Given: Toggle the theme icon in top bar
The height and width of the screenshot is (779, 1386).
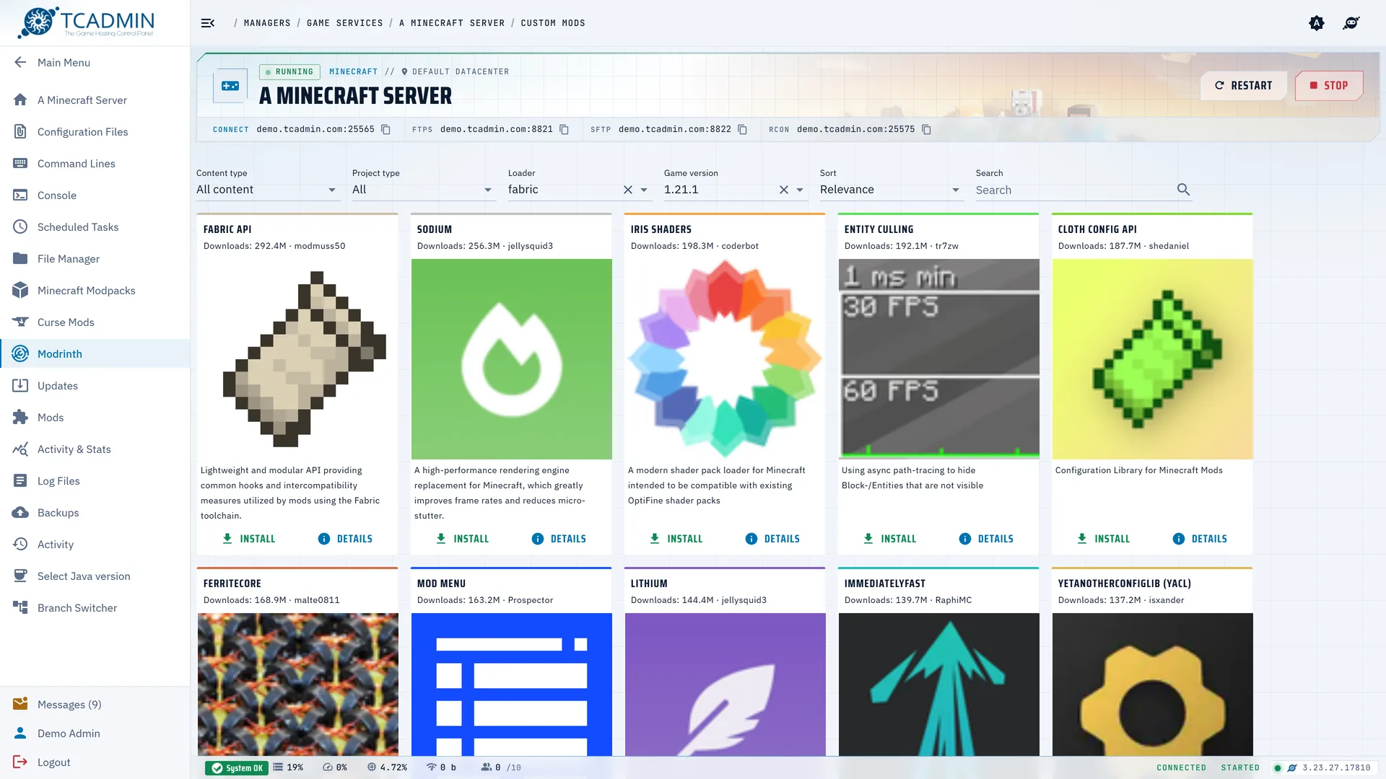Looking at the screenshot, I should click(x=1317, y=23).
